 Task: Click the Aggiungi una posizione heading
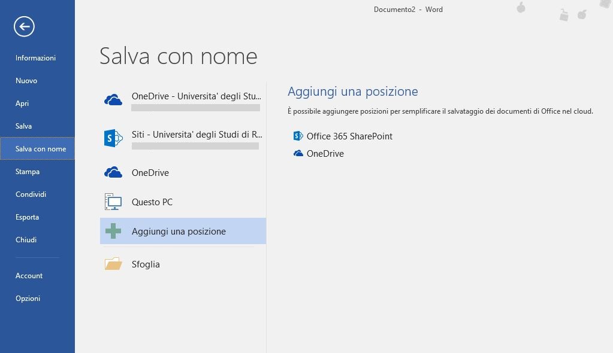click(352, 92)
